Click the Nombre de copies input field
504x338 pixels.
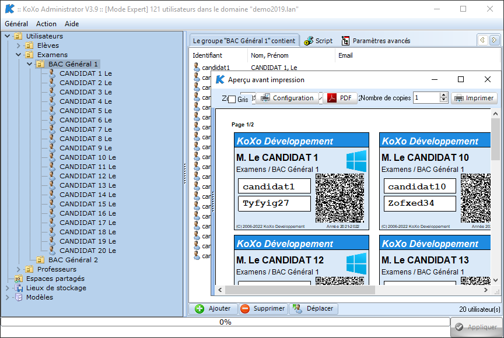(x=426, y=97)
